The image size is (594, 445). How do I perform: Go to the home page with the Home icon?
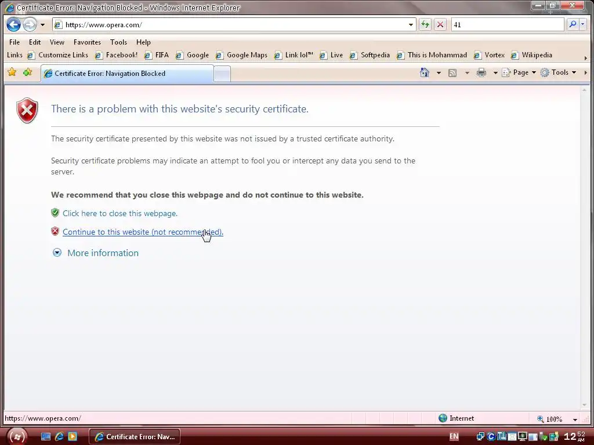tap(425, 72)
